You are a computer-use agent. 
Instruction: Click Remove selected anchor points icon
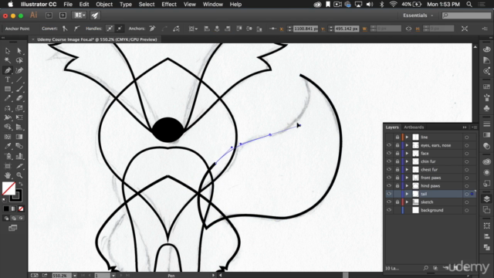(153, 29)
